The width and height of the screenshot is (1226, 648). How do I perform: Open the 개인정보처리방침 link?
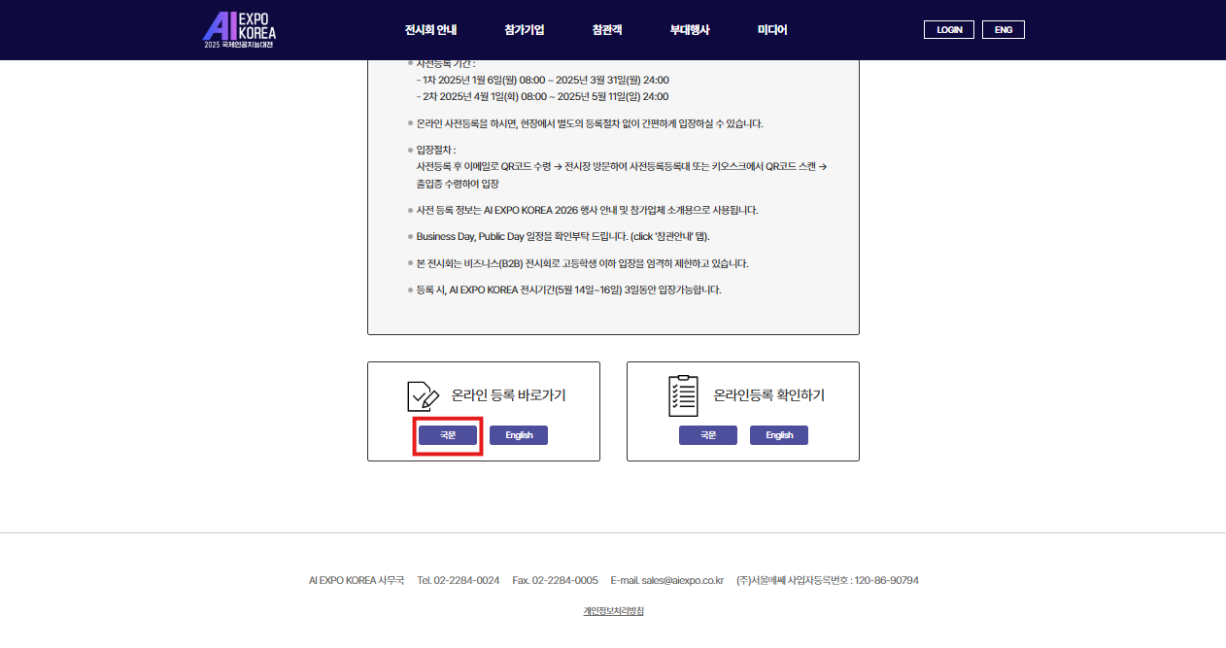point(613,611)
